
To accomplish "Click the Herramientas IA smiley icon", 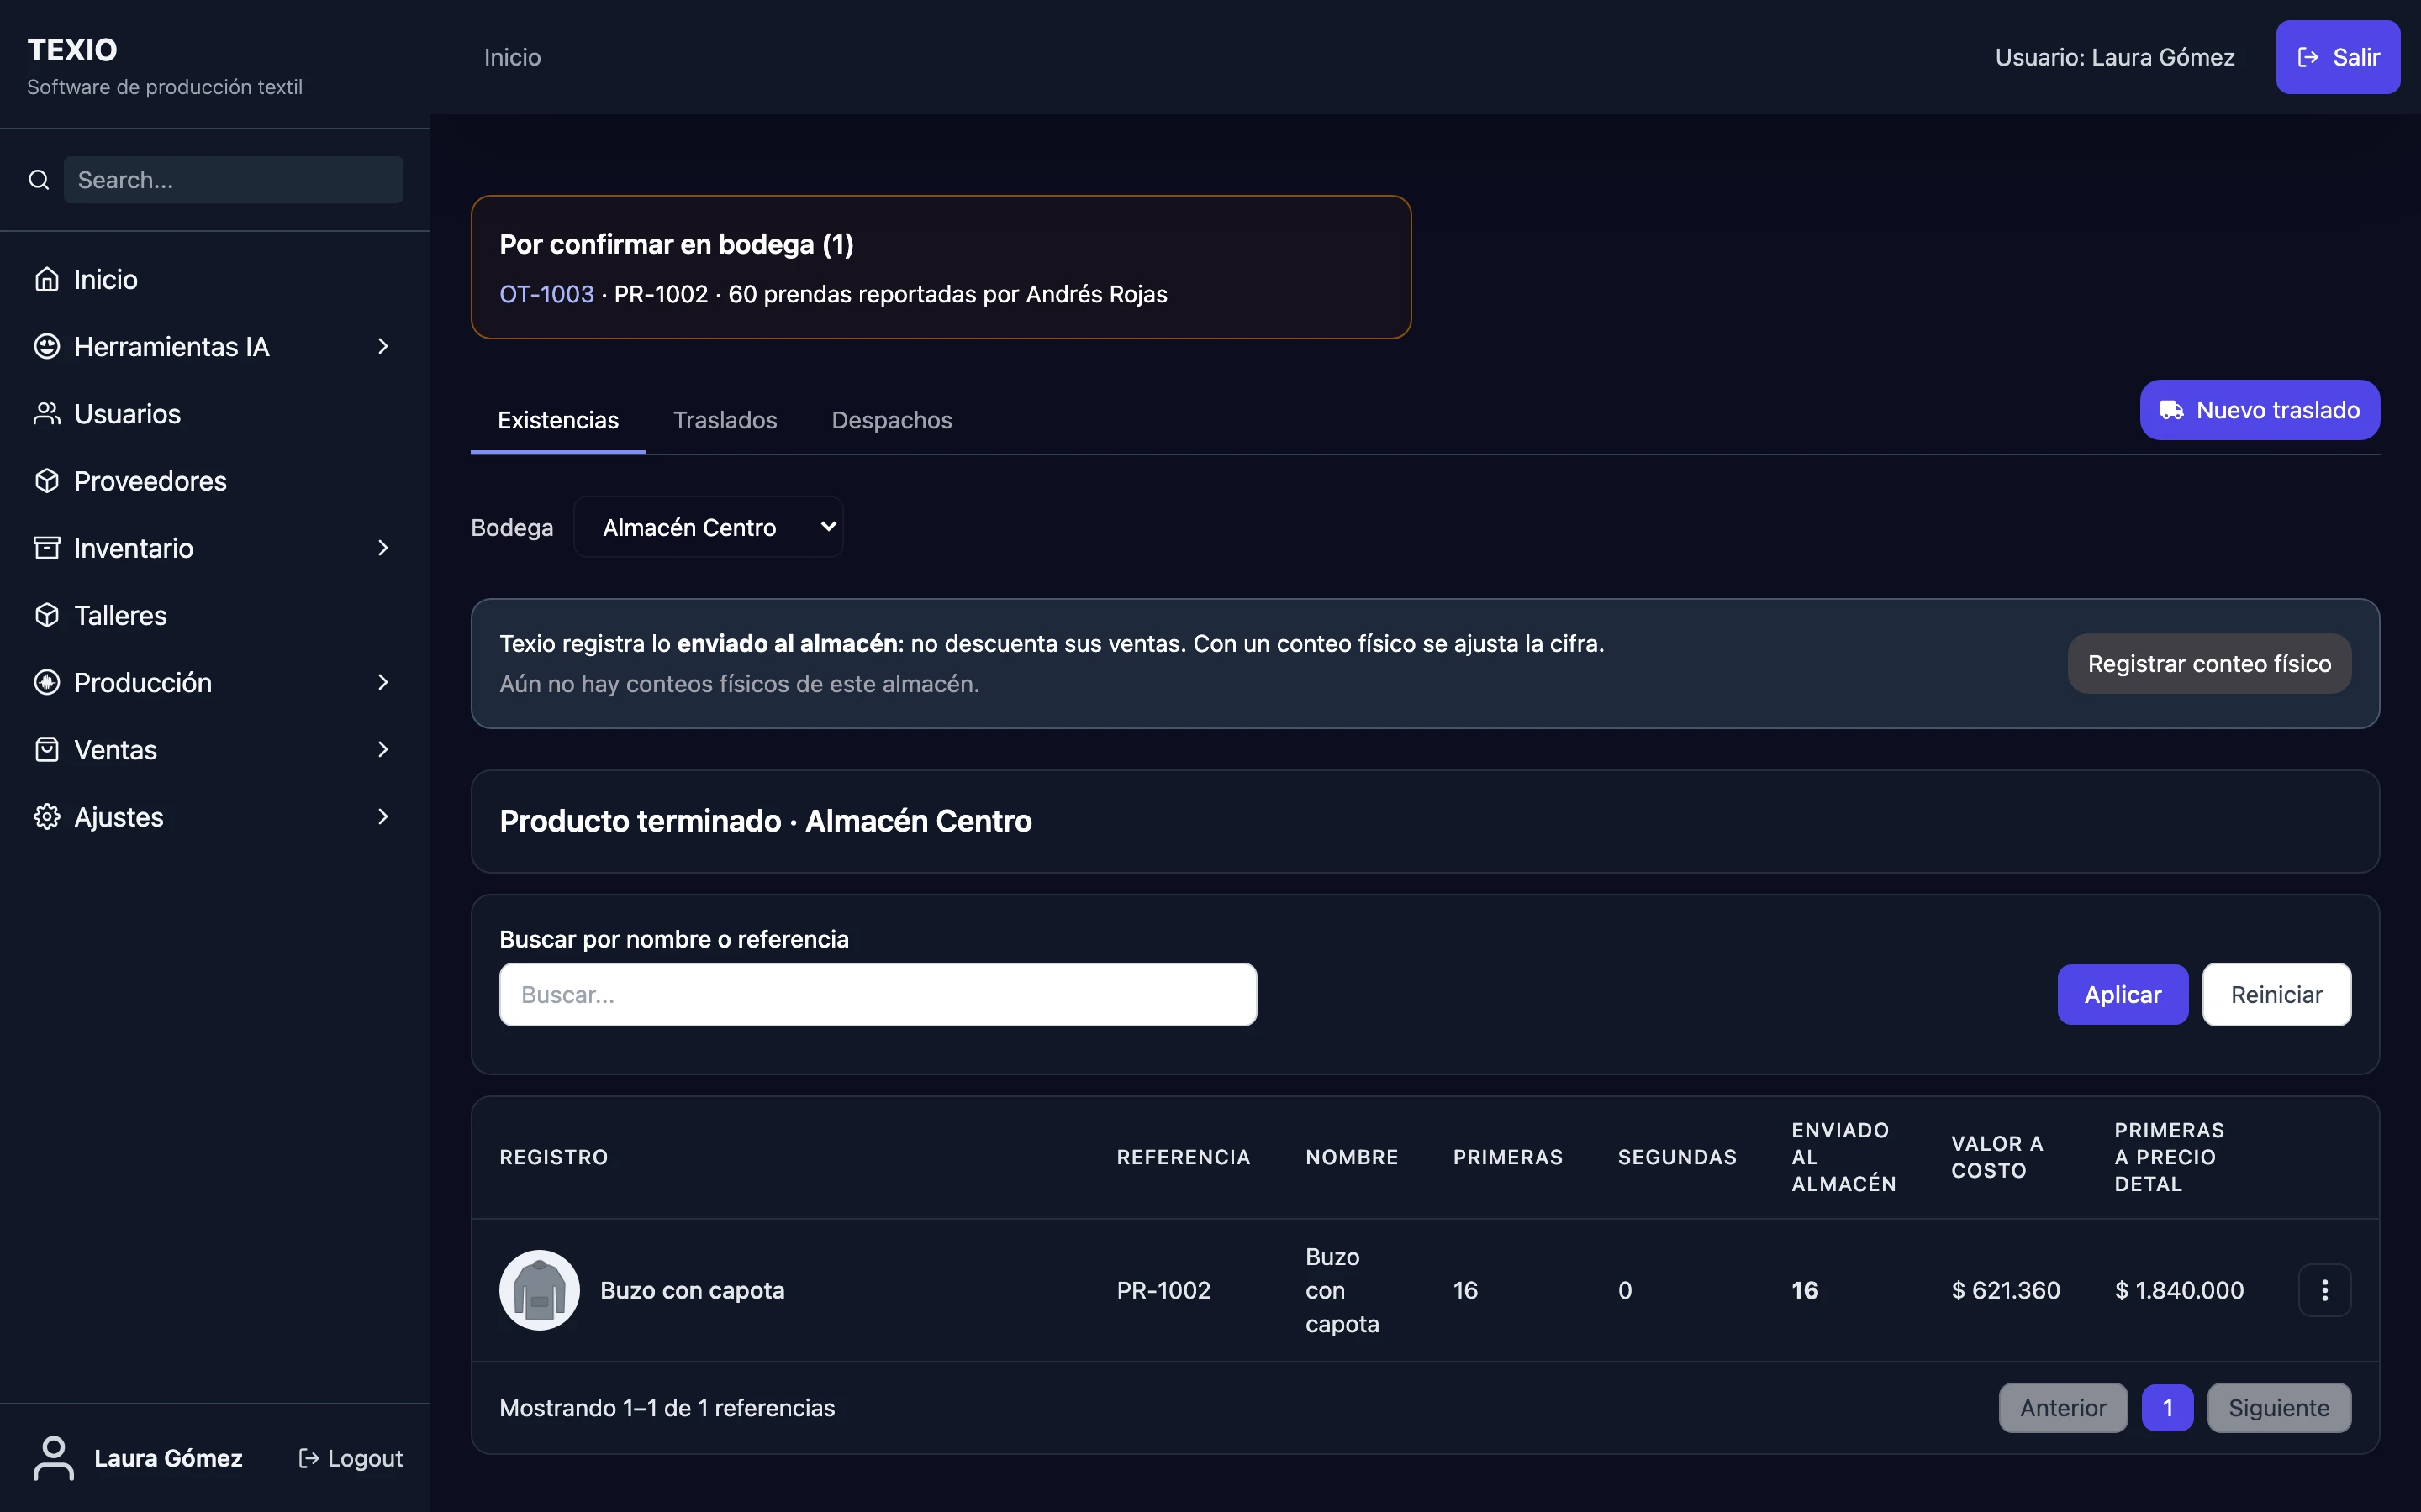I will click(x=47, y=346).
